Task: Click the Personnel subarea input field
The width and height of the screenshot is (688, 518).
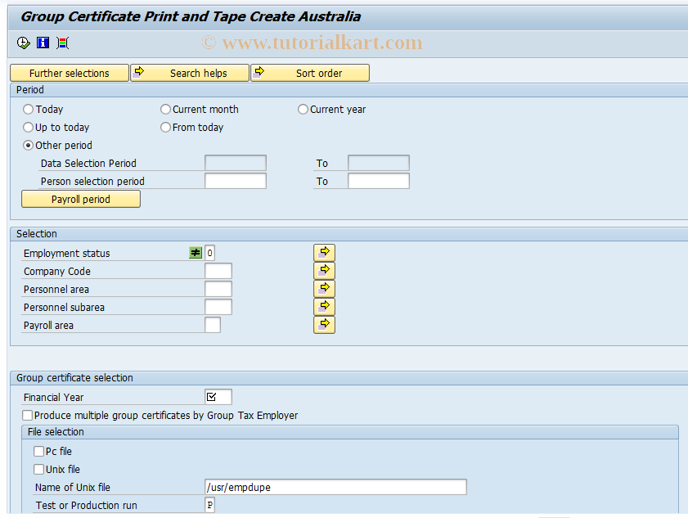Action: 218,307
